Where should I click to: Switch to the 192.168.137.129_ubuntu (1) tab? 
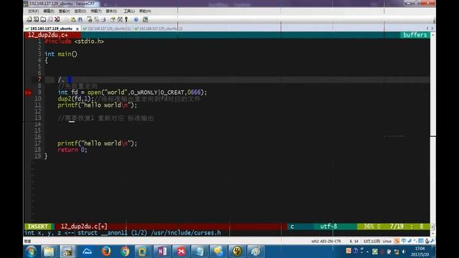click(x=107, y=29)
